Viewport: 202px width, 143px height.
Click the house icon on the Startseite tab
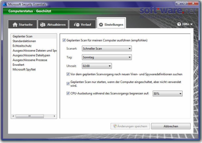click(15, 25)
